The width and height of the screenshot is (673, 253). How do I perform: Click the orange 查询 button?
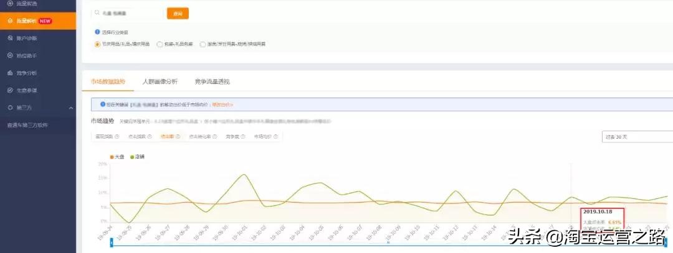[x=178, y=13]
